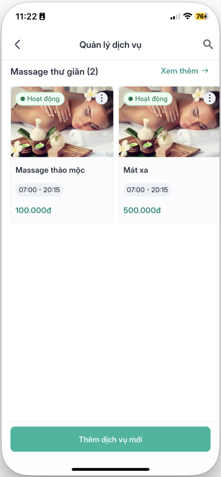Click the 100.000đ price label
221x477 pixels.
pos(33,210)
